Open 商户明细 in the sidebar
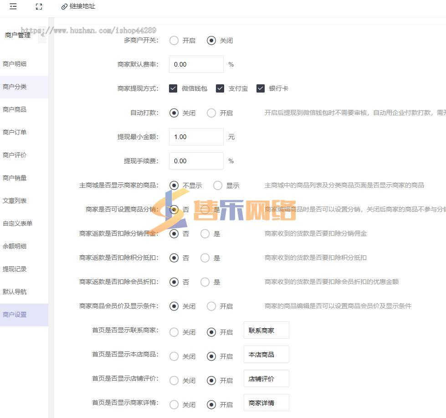Screen dimensions: 446x418 click(24, 64)
